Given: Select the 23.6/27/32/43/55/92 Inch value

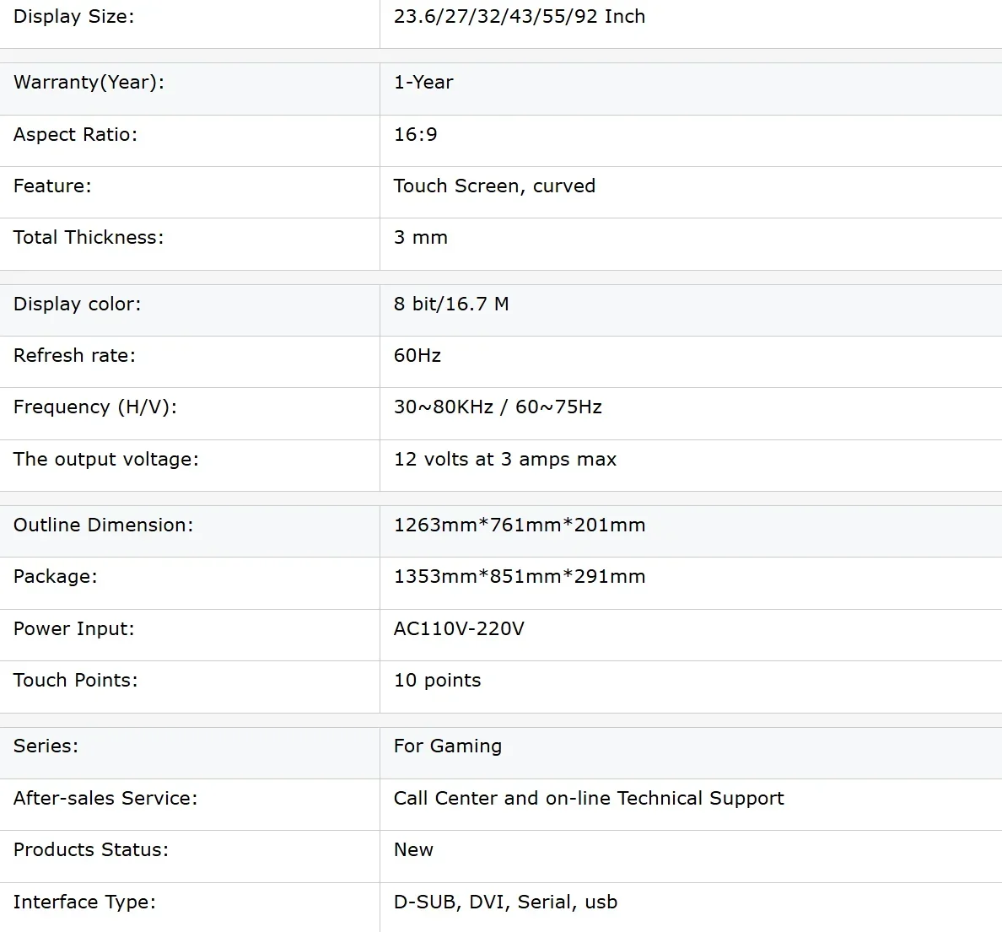Looking at the screenshot, I should (x=520, y=17).
